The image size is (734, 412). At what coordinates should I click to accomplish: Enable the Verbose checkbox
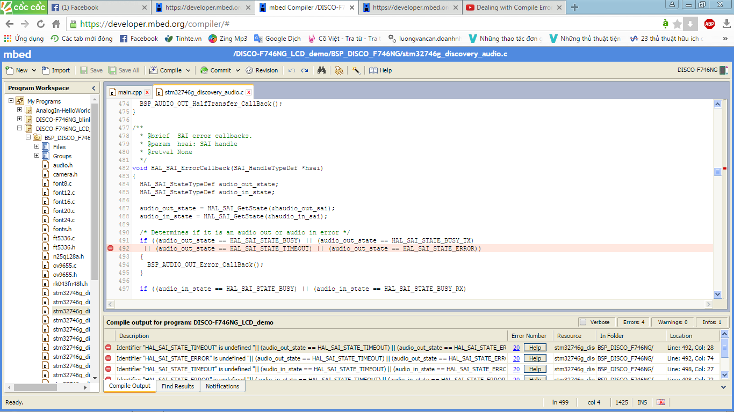[x=583, y=322]
